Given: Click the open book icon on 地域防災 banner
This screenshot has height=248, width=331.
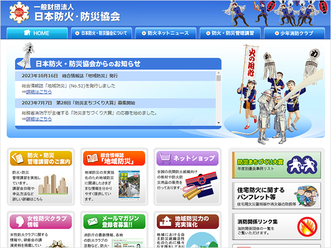Looking at the screenshot, I should tap(92, 159).
